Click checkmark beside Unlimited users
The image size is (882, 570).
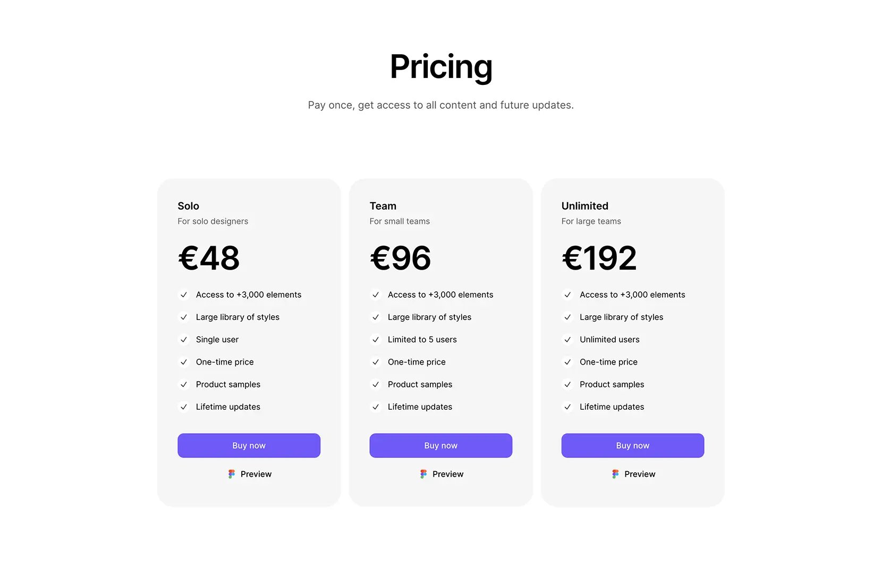(567, 340)
